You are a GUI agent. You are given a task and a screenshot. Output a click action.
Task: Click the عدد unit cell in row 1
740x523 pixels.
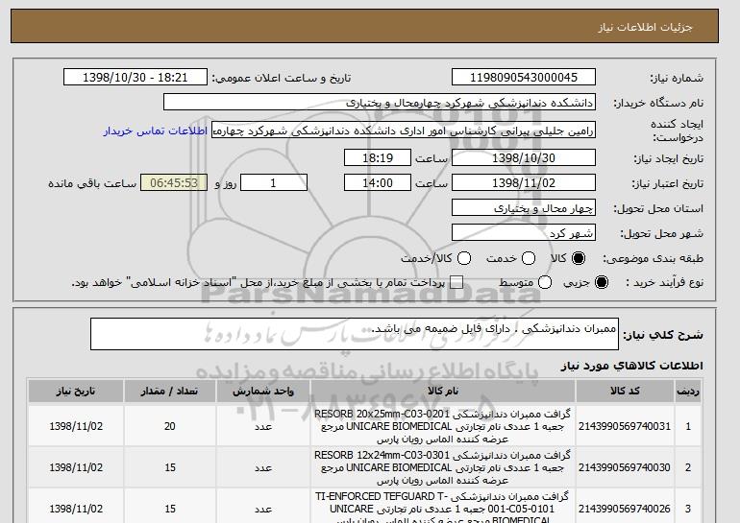[263, 426]
